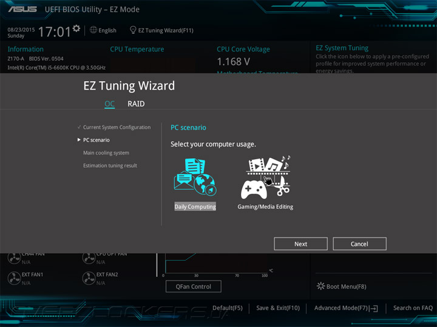Click the fan curve graph
The image size is (437, 327).
click(x=216, y=263)
